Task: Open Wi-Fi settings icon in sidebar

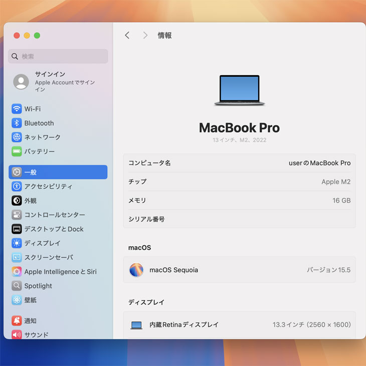Action: 17,109
